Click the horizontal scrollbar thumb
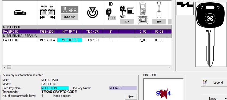The image size is (227, 100). pyautogui.click(x=9, y=67)
